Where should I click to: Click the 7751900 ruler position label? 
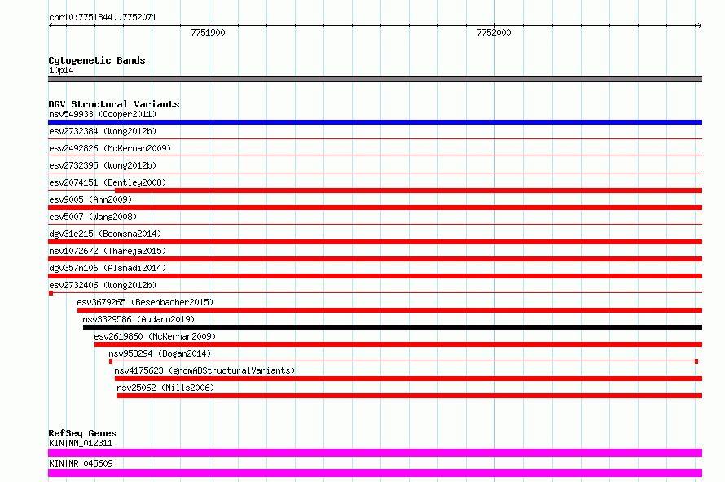point(208,33)
